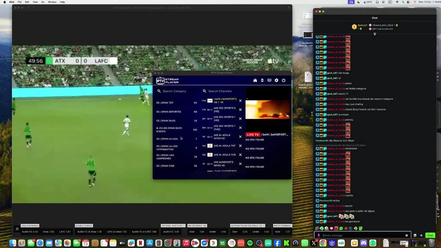Viewport: 441px width, 248px height.
Task: Open Google Chrome from the Dock
Action: click(323, 244)
